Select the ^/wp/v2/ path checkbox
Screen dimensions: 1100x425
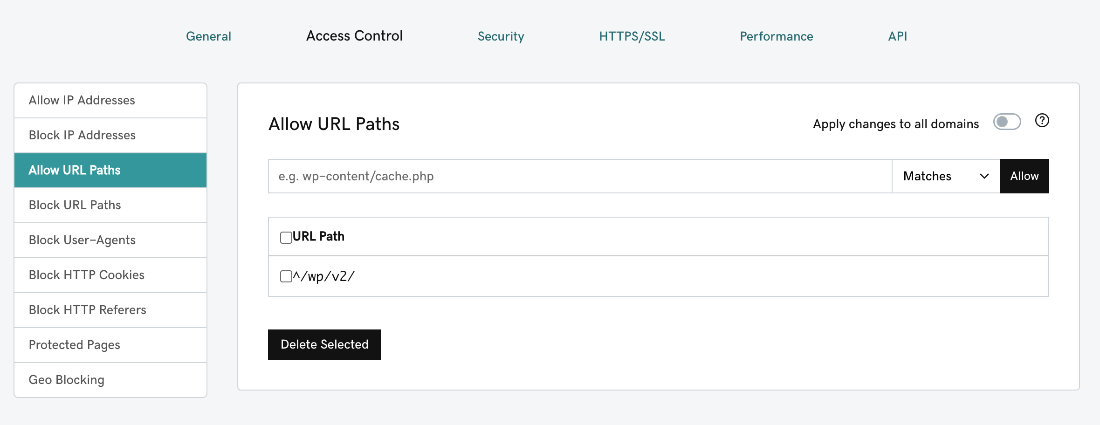click(286, 276)
